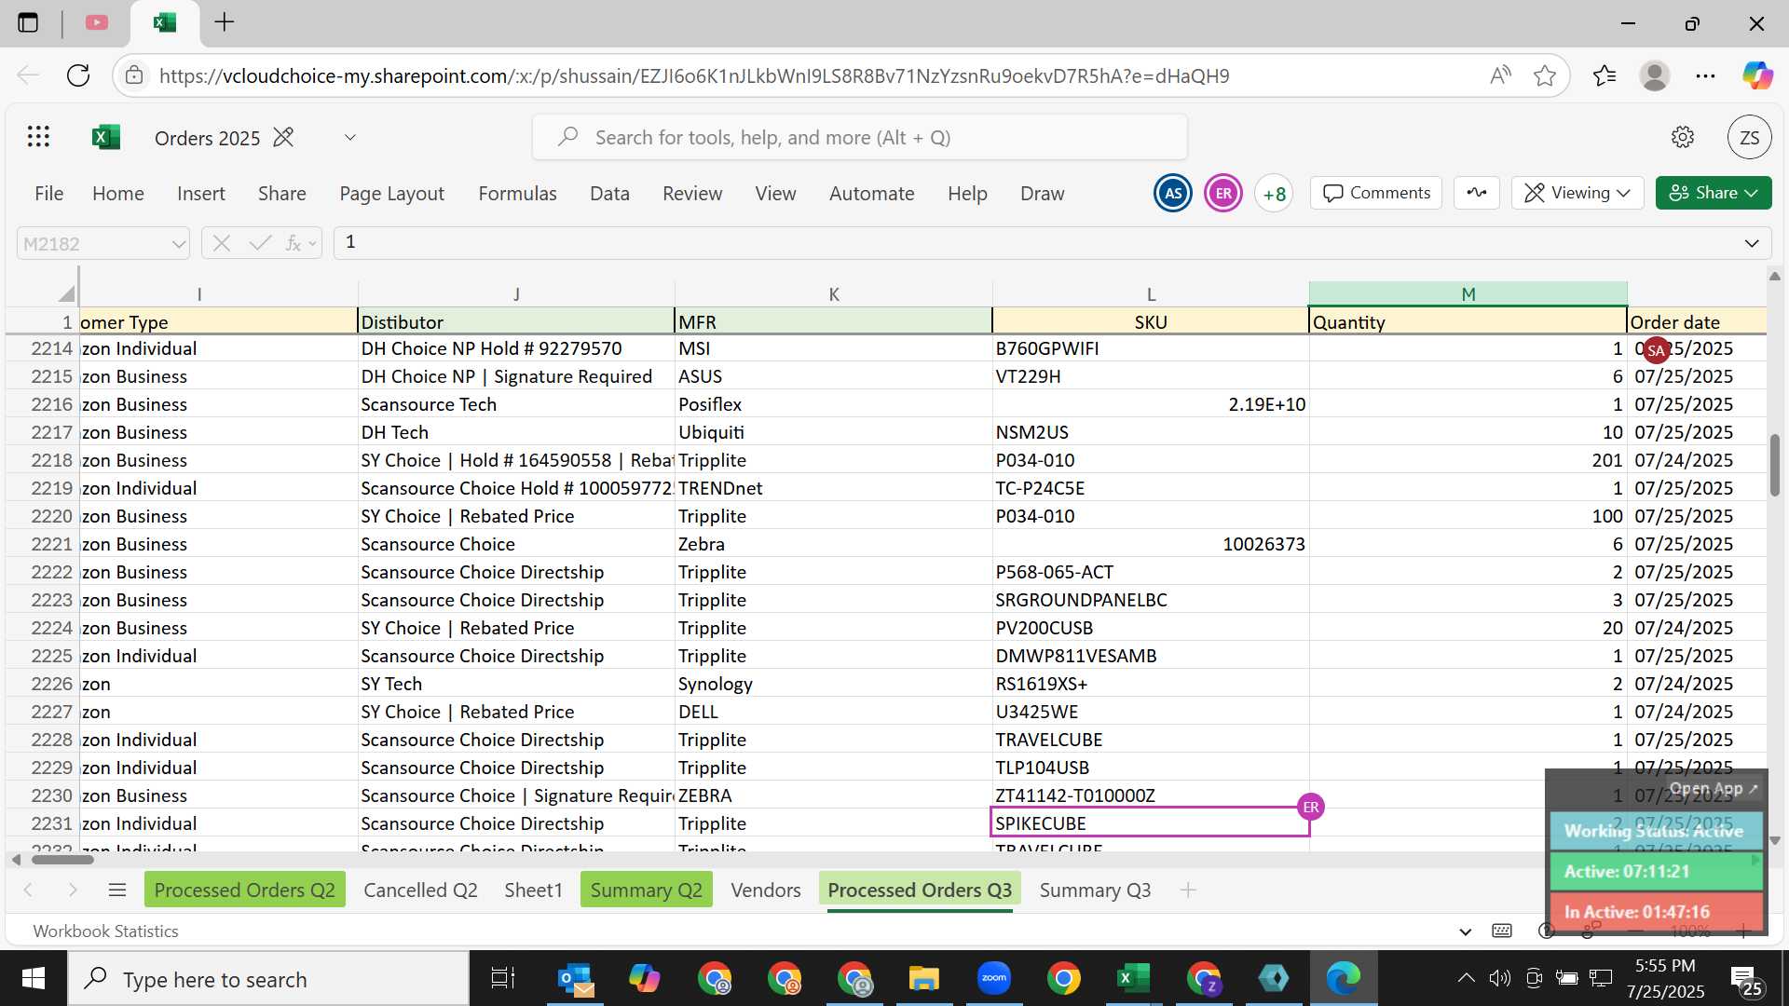Viewport: 1789px width, 1006px height.
Task: Click the Windows Start button
Action: (x=34, y=979)
